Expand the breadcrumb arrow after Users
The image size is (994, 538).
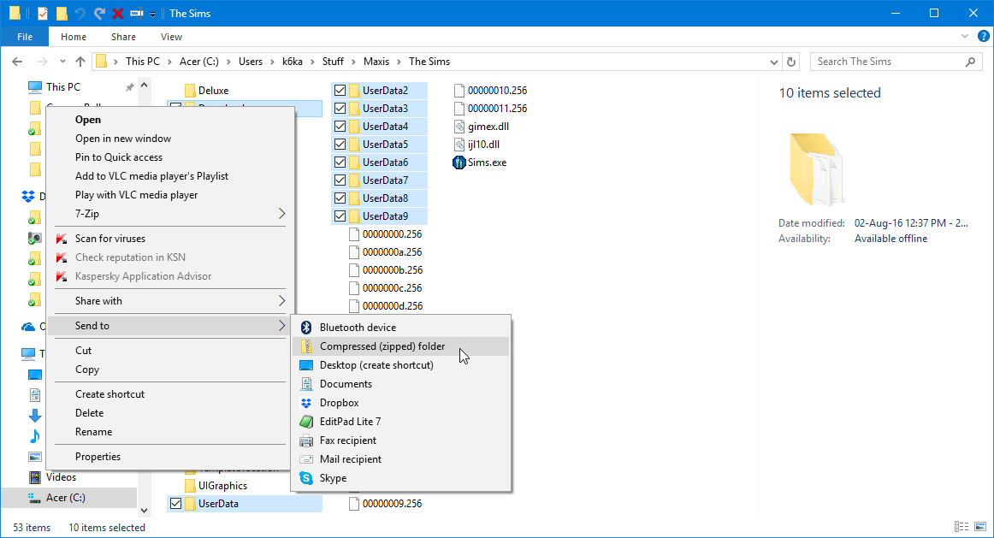click(x=272, y=62)
